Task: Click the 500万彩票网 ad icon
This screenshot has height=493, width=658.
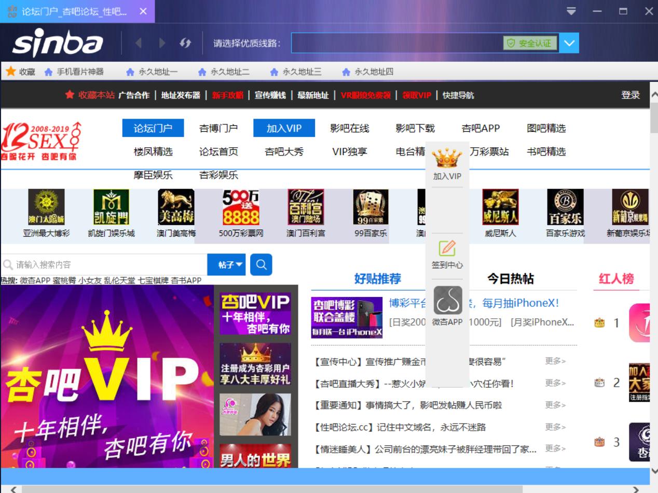Action: click(x=241, y=207)
